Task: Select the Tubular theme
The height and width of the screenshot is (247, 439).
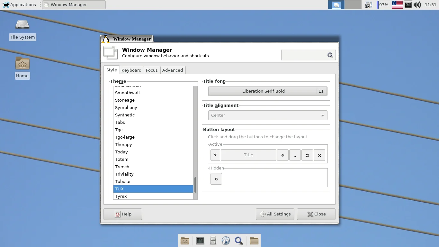Action: pos(153,181)
